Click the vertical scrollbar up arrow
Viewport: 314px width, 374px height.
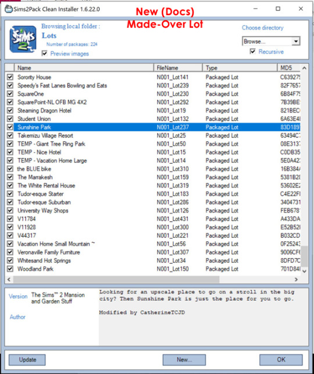[304, 68]
